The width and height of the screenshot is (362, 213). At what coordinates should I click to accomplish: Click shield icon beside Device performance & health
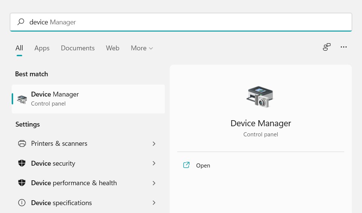[x=22, y=183]
